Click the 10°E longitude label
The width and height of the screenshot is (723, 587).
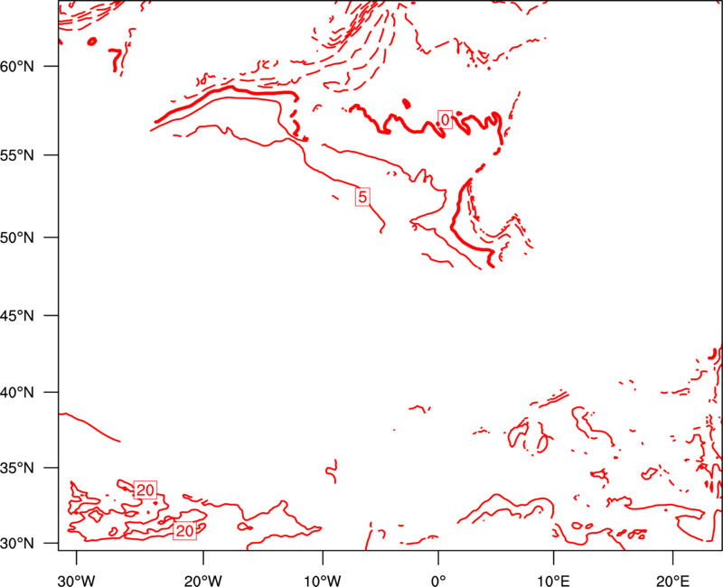(x=553, y=581)
